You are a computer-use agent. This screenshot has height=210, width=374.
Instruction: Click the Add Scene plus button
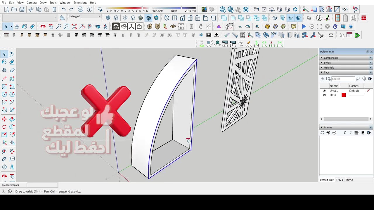(x=328, y=133)
